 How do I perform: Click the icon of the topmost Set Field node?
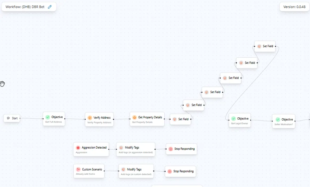[x=259, y=46]
